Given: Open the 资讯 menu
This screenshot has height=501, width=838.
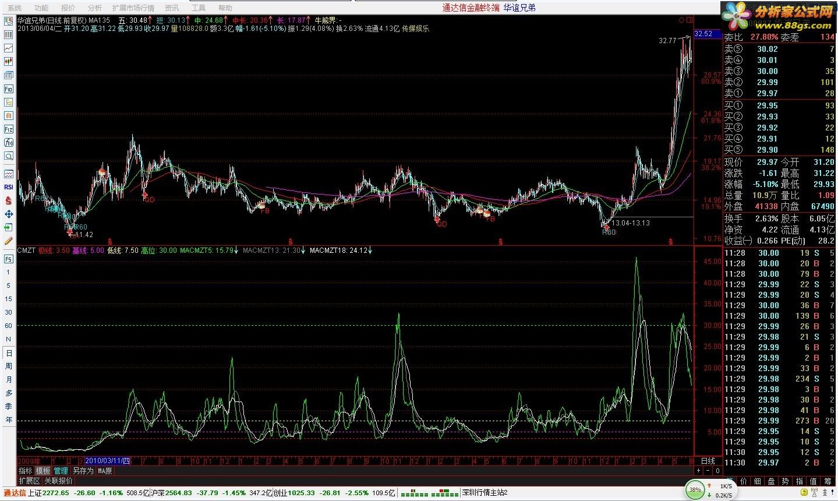Looking at the screenshot, I should click(x=172, y=8).
